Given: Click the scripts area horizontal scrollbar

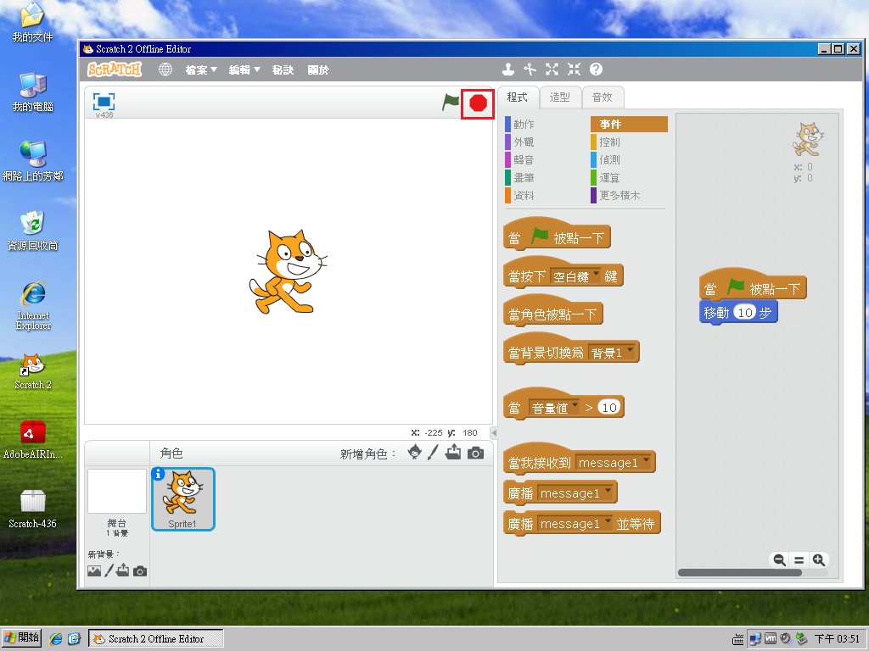Looking at the screenshot, I should point(740,572).
